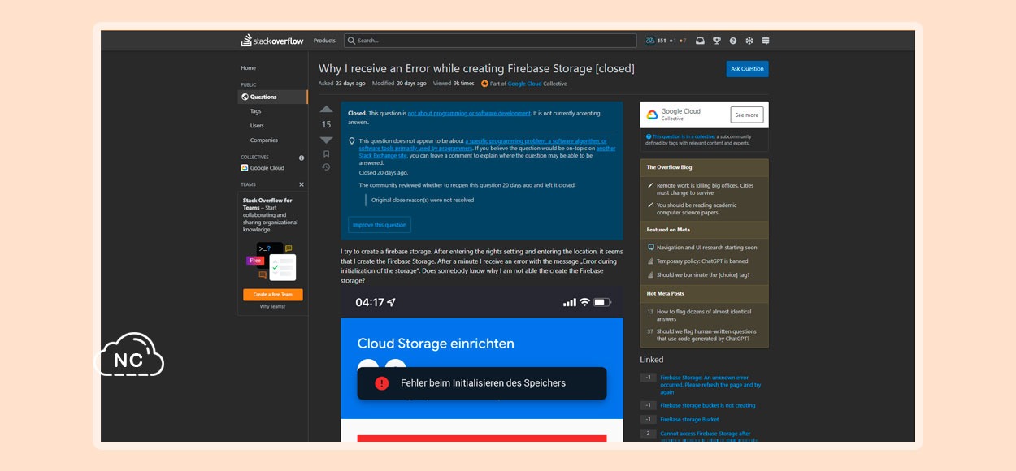Open Google Cloud collective in sidebar
Viewport: 1016px width, 471px height.
pos(263,168)
